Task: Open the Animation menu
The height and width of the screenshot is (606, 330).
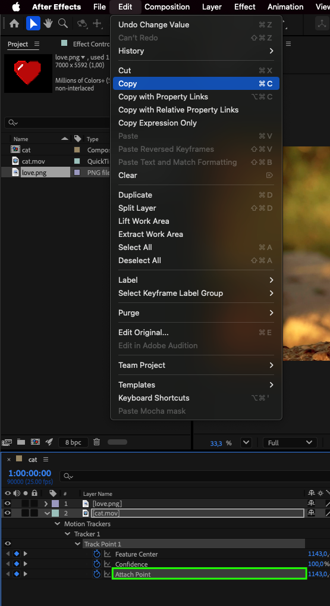Action: click(x=285, y=7)
